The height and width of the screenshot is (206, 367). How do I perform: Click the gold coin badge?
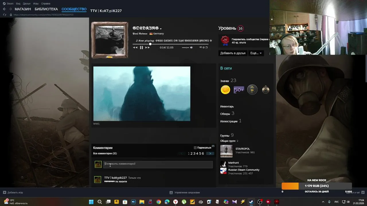(225, 90)
